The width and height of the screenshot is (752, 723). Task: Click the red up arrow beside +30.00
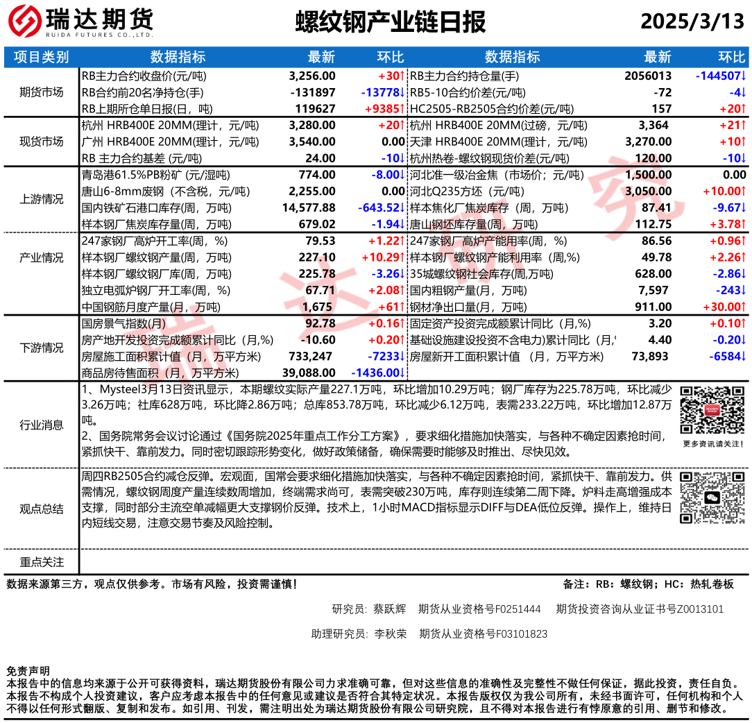(744, 306)
